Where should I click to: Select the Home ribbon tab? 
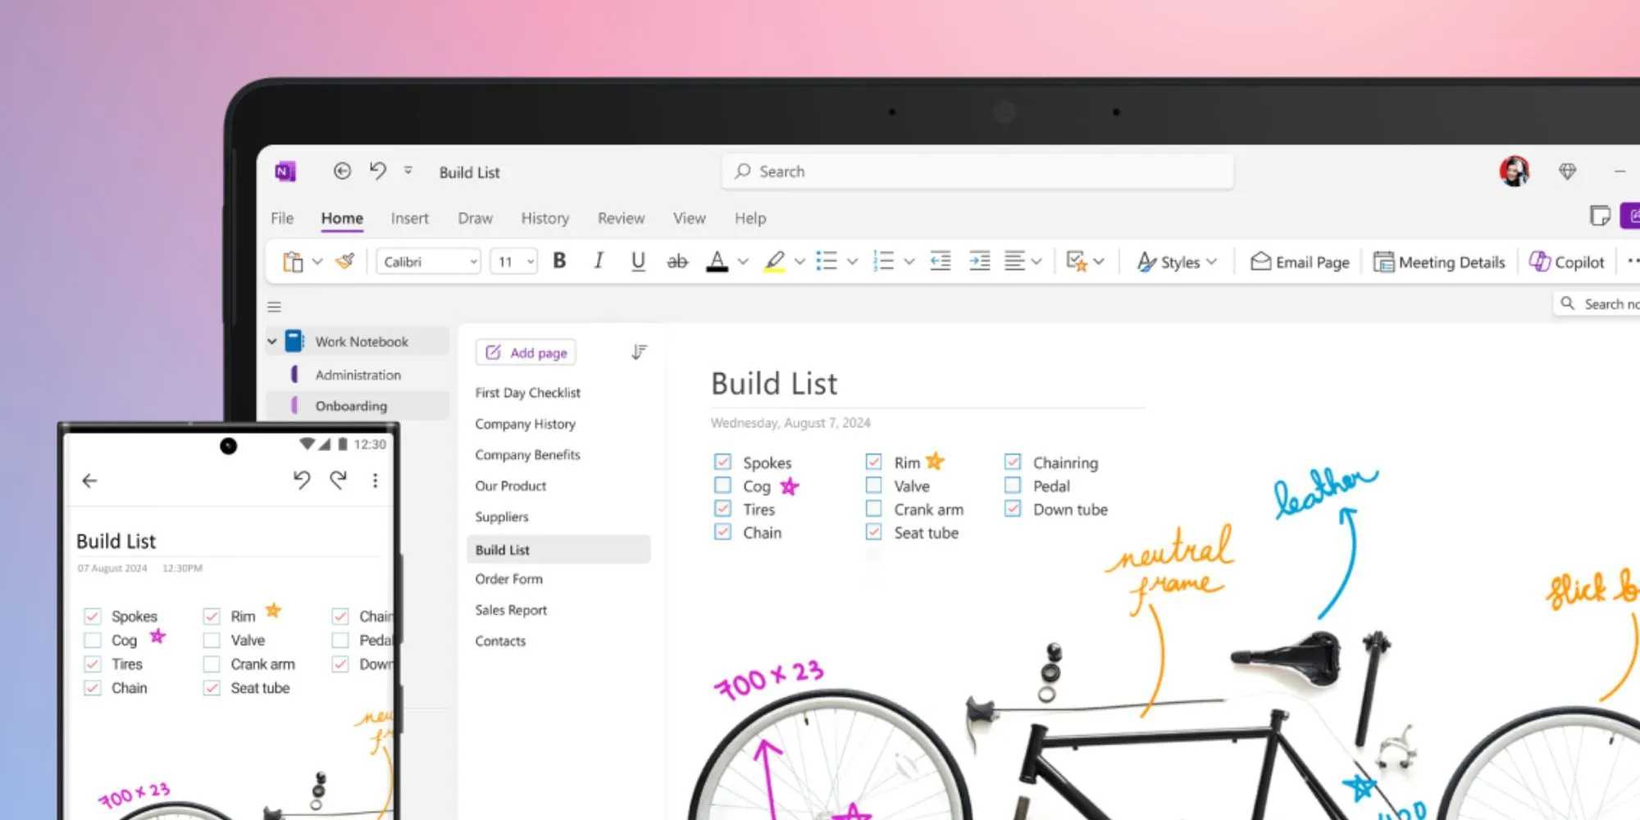342,218
